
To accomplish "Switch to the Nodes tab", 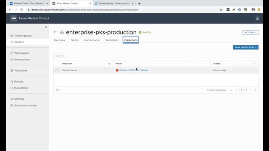I will [x=75, y=40].
